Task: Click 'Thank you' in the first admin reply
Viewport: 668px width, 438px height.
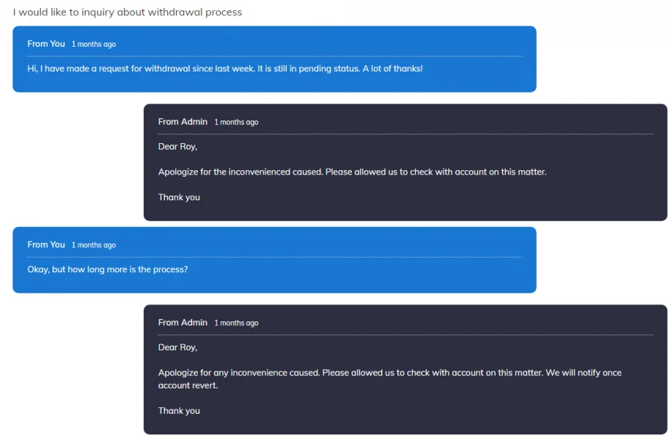Action: pyautogui.click(x=179, y=197)
